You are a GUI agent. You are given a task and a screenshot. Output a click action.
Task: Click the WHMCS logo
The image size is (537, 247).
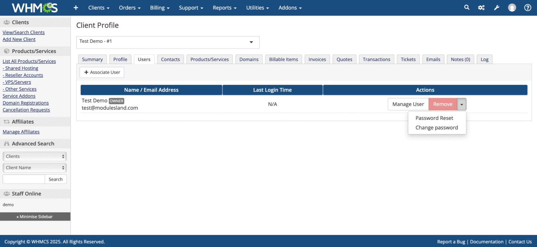[x=35, y=8]
